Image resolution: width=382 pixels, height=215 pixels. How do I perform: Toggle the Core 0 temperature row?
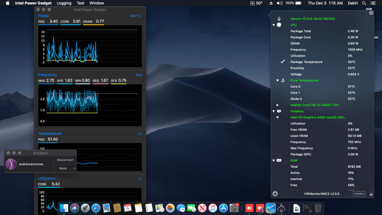point(295,87)
